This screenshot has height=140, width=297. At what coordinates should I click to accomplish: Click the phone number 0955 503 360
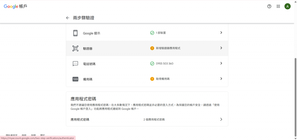164,63
